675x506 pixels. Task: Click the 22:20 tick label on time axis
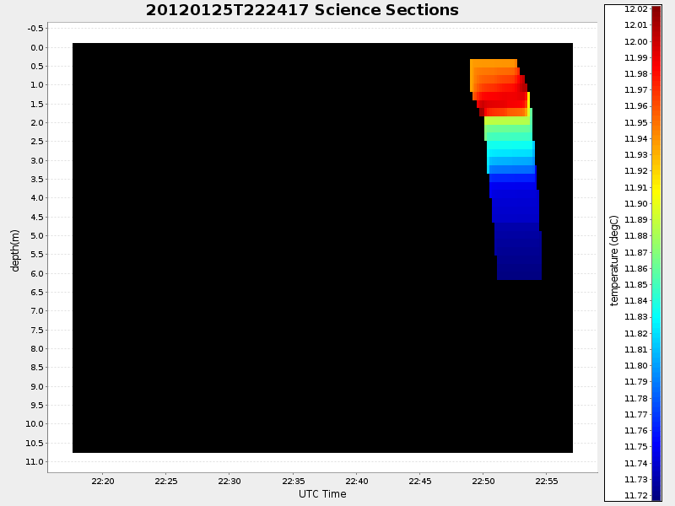103,481
